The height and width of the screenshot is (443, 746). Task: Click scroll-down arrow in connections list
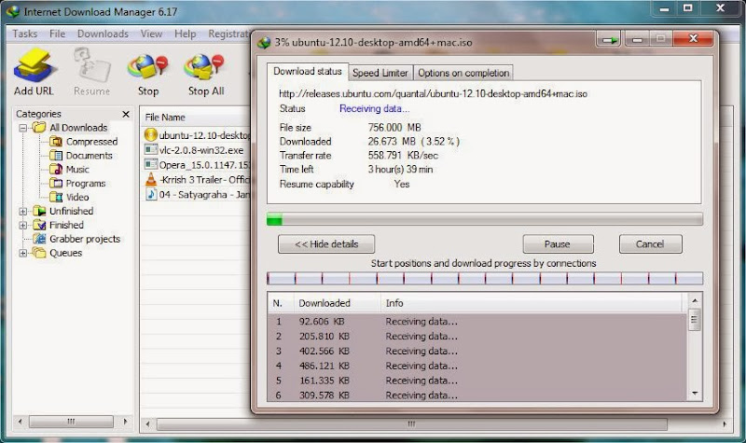[695, 393]
